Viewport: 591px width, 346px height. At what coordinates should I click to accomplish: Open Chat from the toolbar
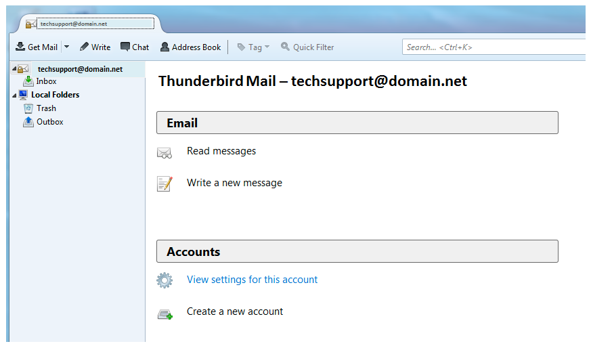135,47
